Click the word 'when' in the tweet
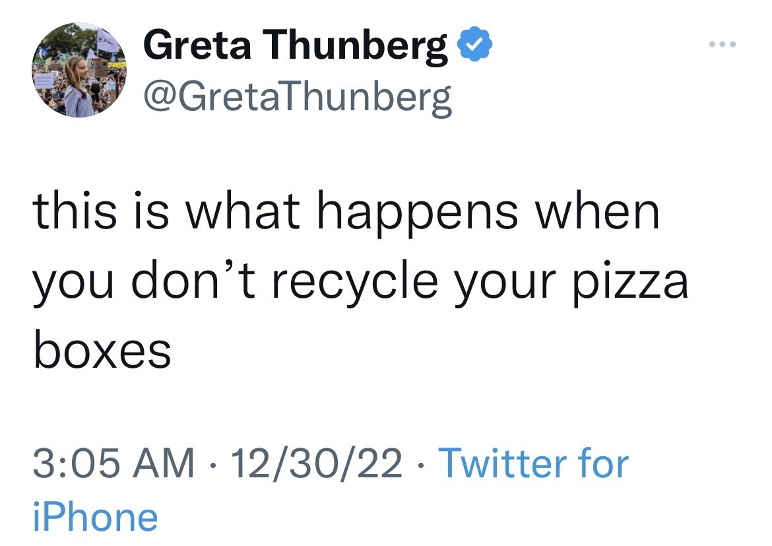This screenshot has width=772, height=546. [597, 211]
